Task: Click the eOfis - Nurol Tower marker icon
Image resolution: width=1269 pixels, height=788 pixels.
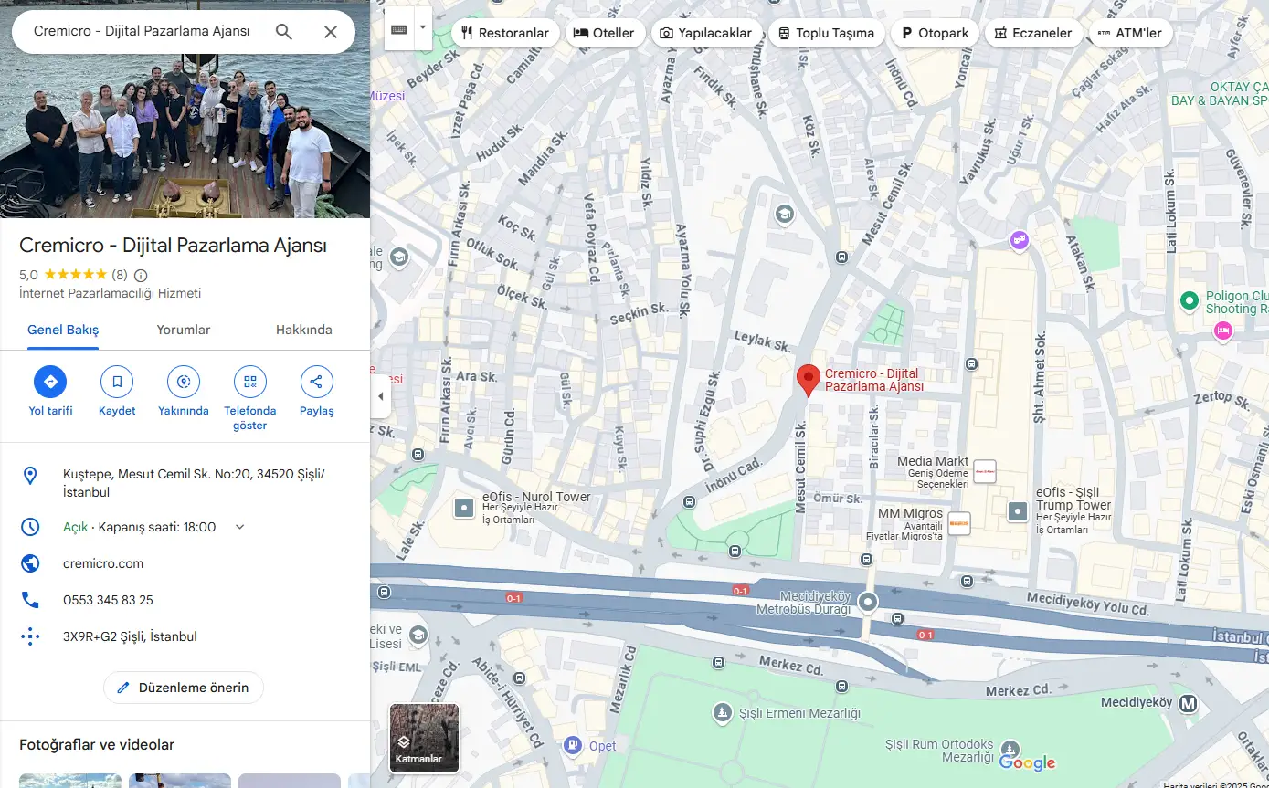Action: tap(465, 508)
